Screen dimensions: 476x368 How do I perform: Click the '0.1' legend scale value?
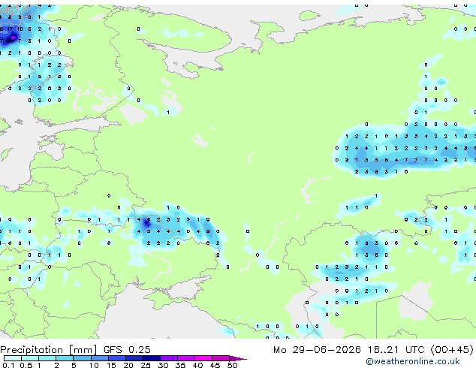click(8, 365)
